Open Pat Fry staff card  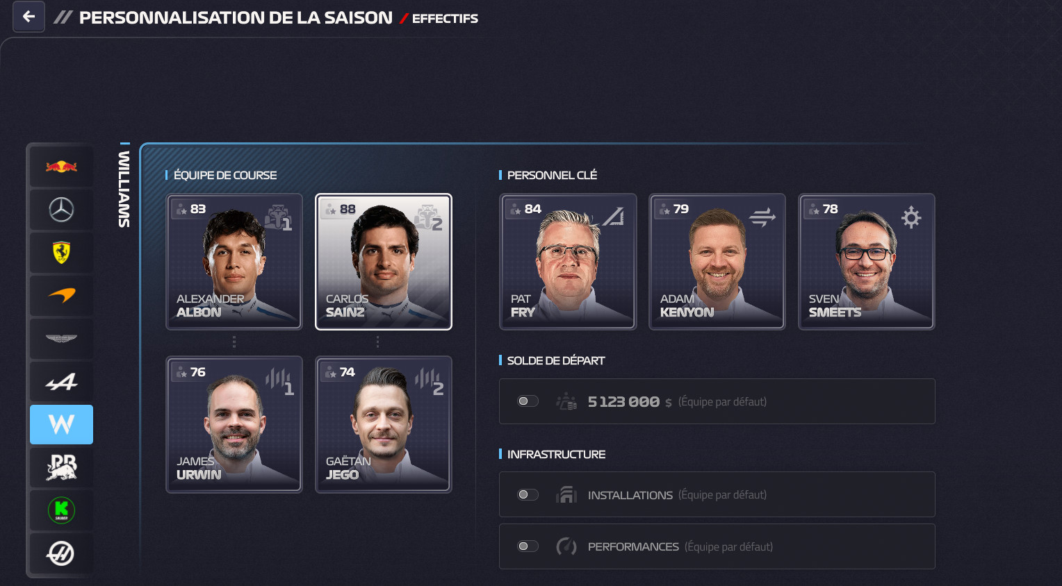tap(568, 262)
